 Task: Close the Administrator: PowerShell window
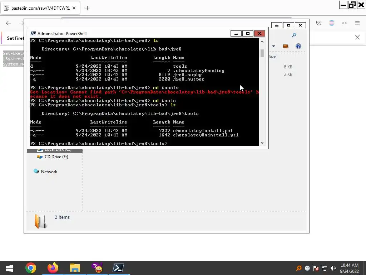coord(259,34)
